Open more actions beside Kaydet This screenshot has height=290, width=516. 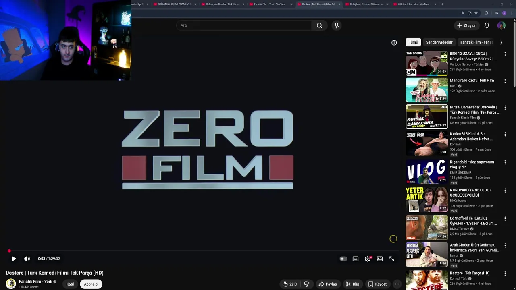tap(397, 284)
